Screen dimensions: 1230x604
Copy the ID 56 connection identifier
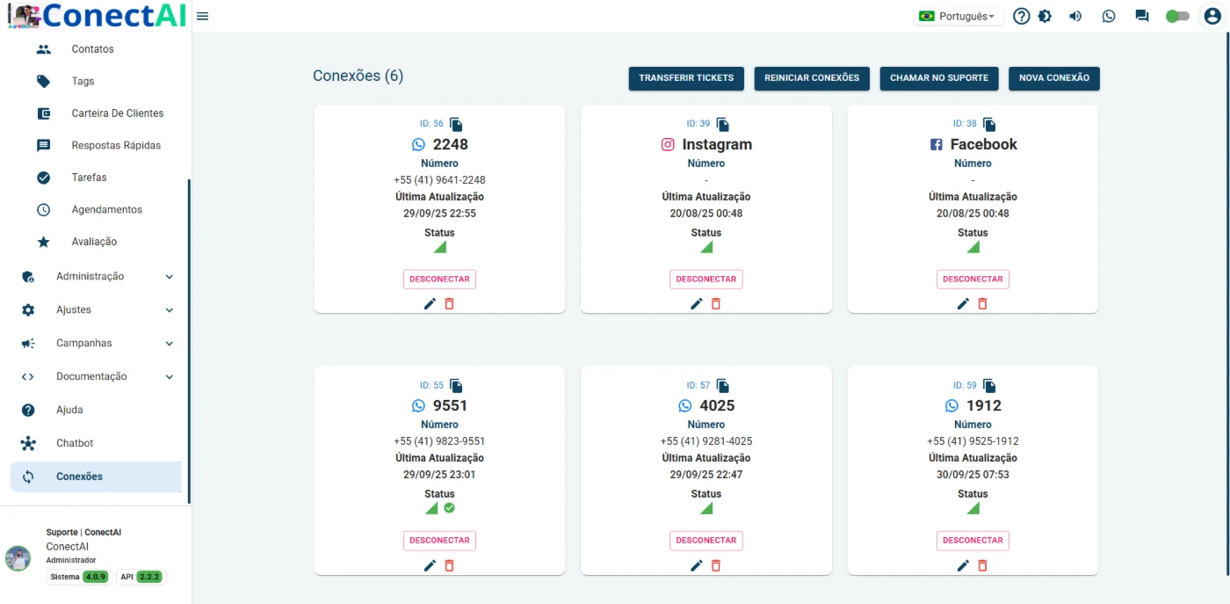(x=456, y=124)
